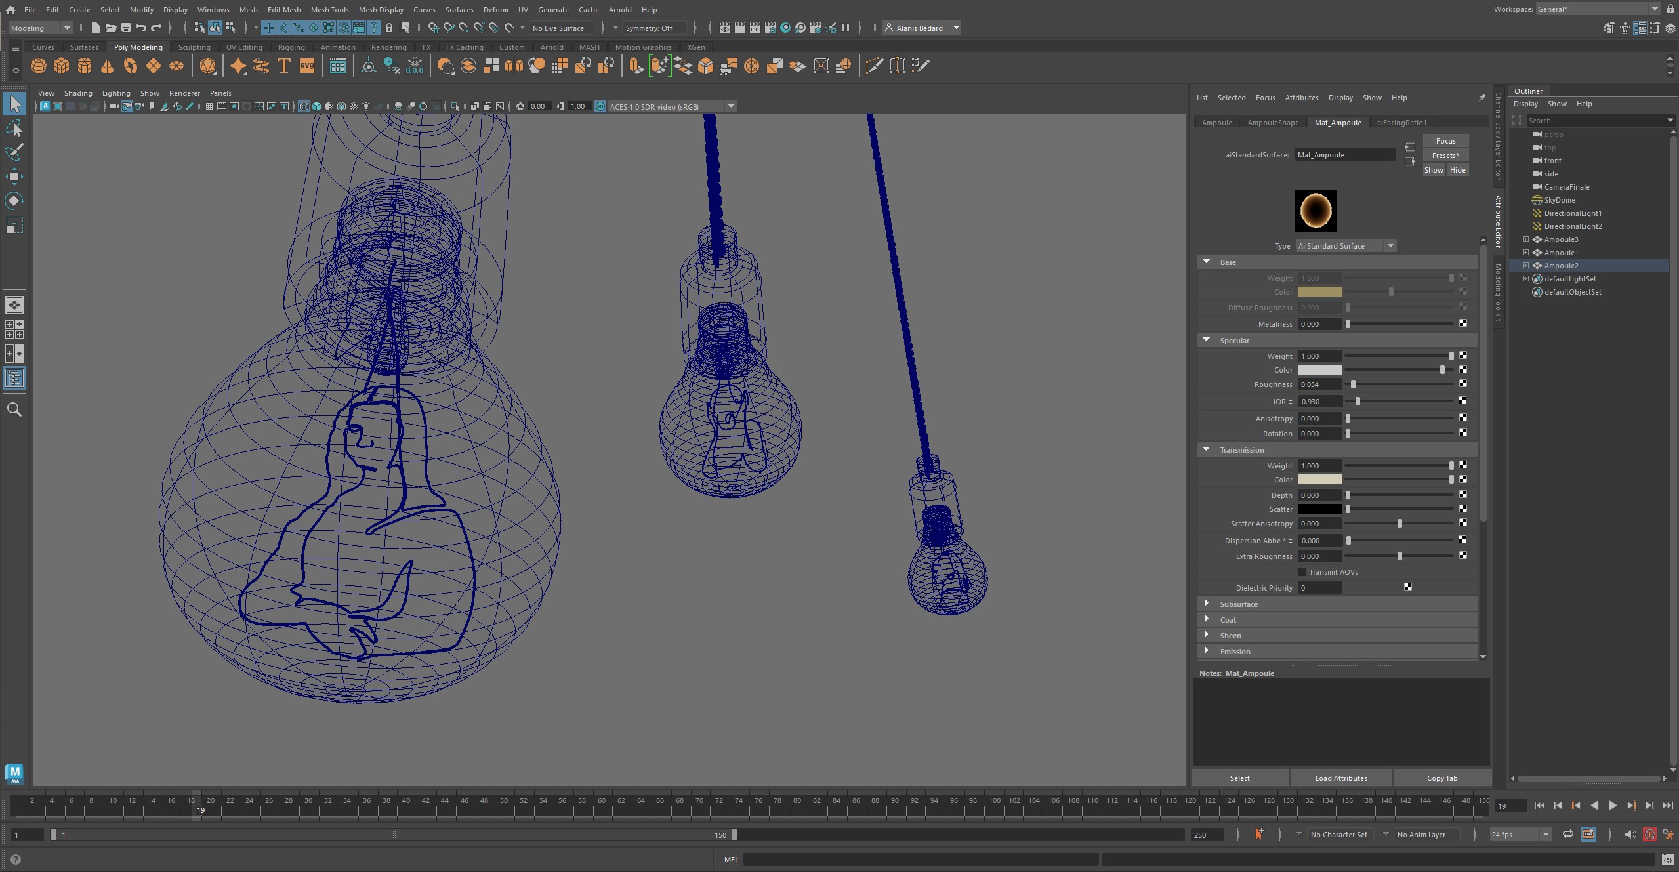Image resolution: width=1679 pixels, height=872 pixels.
Task: Activate the Paint Selection tool
Action: click(x=14, y=152)
